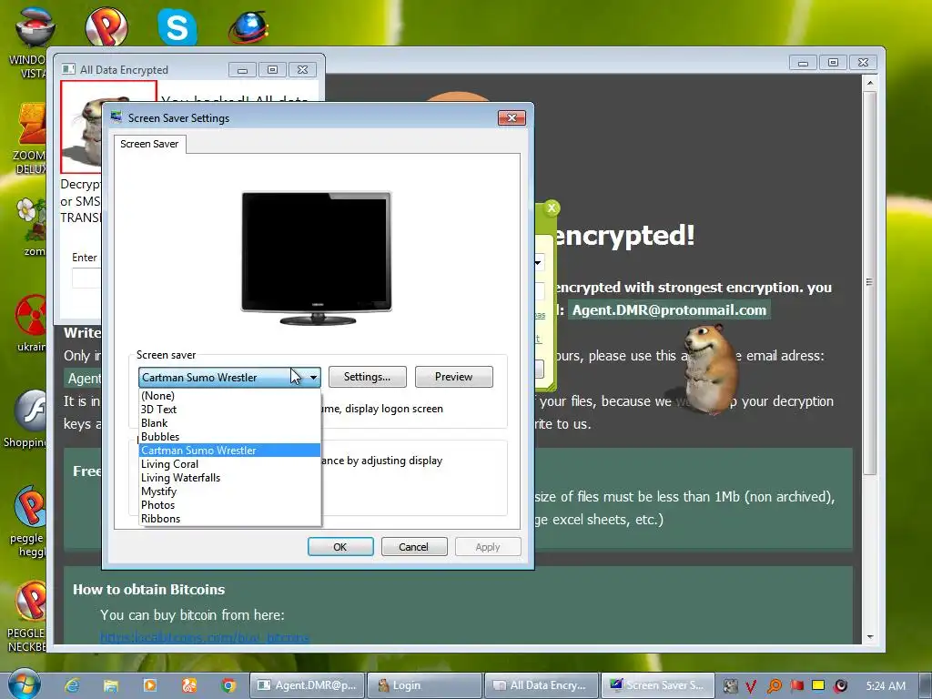Minimize the All Data Encrypted window
This screenshot has width=932, height=699.
(242, 70)
